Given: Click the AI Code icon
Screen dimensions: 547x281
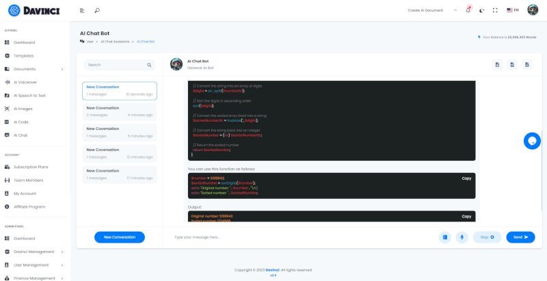Looking at the screenshot, I should 7,122.
